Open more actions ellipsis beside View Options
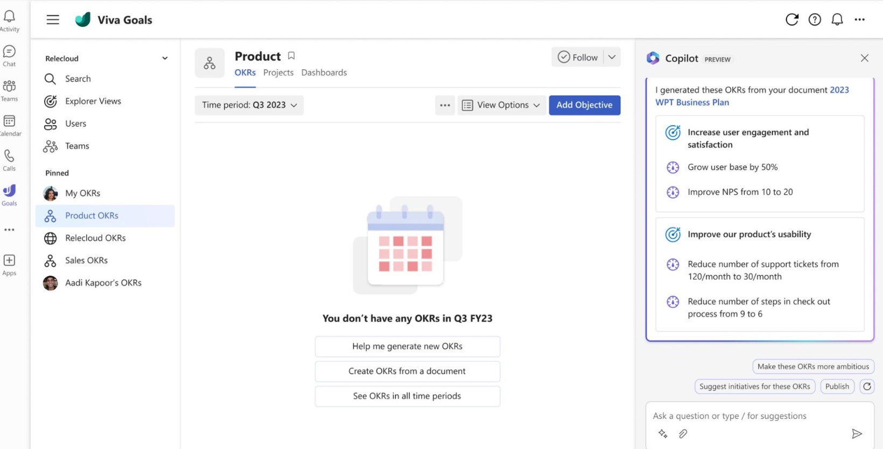Image resolution: width=883 pixels, height=449 pixels. [x=445, y=105]
